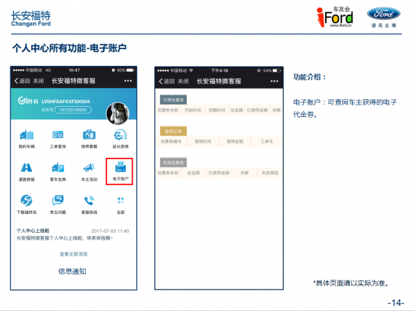Open 延长质保 extended warranty icon
415x311 pixels.
point(120,135)
